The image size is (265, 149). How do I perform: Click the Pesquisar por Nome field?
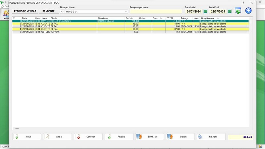point(156,12)
